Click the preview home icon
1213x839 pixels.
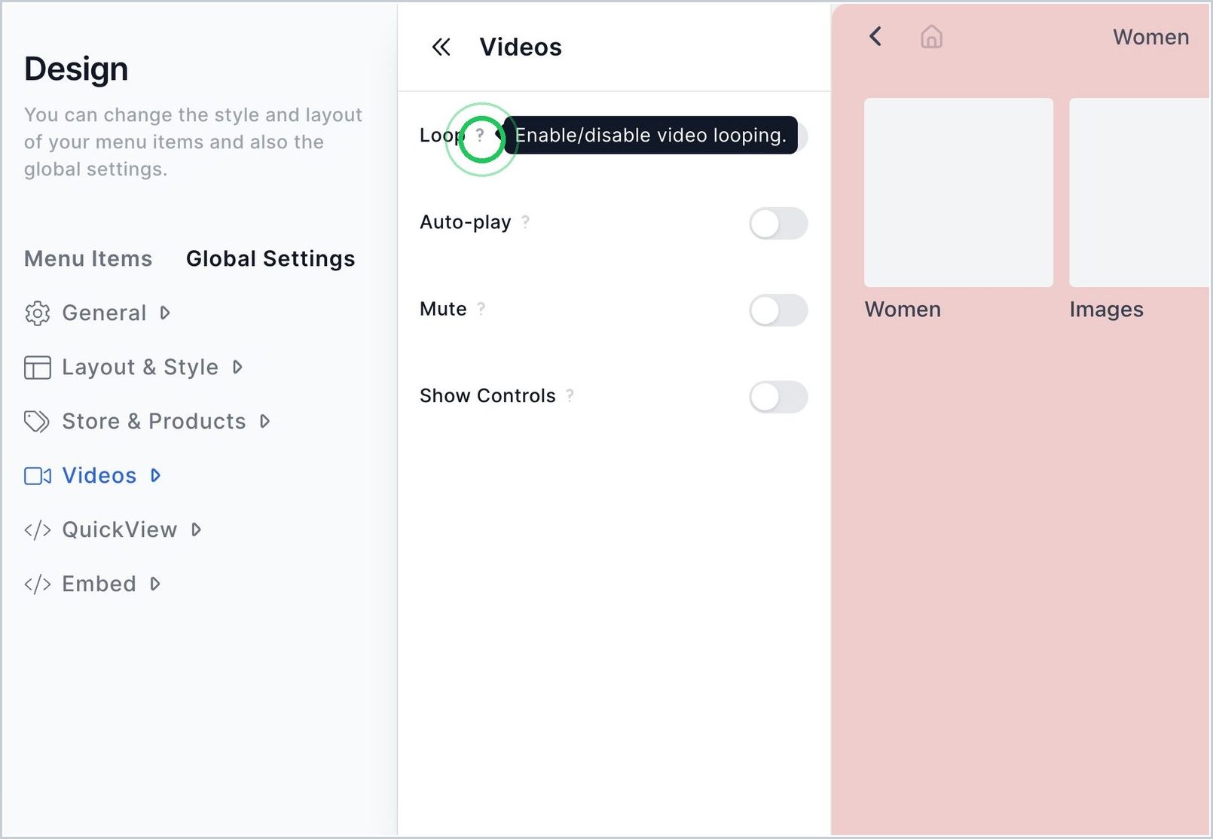pyautogui.click(x=932, y=36)
